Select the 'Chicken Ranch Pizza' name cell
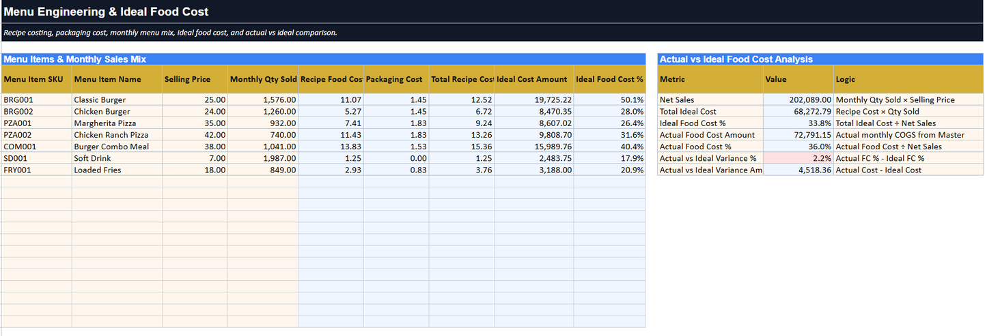 117,134
